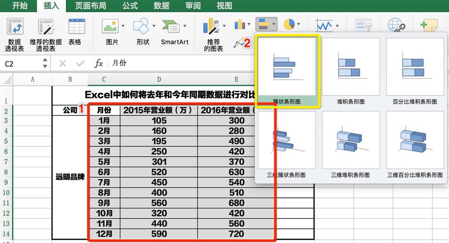Screen dimensions: 449x243
Task: Choose the 三维百分比堆积条形图 chart type
Action: [415, 145]
